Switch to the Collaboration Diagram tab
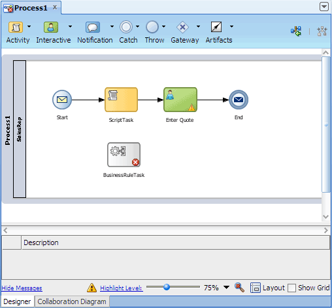Viewport: 332px width, 308px height. point(72,301)
